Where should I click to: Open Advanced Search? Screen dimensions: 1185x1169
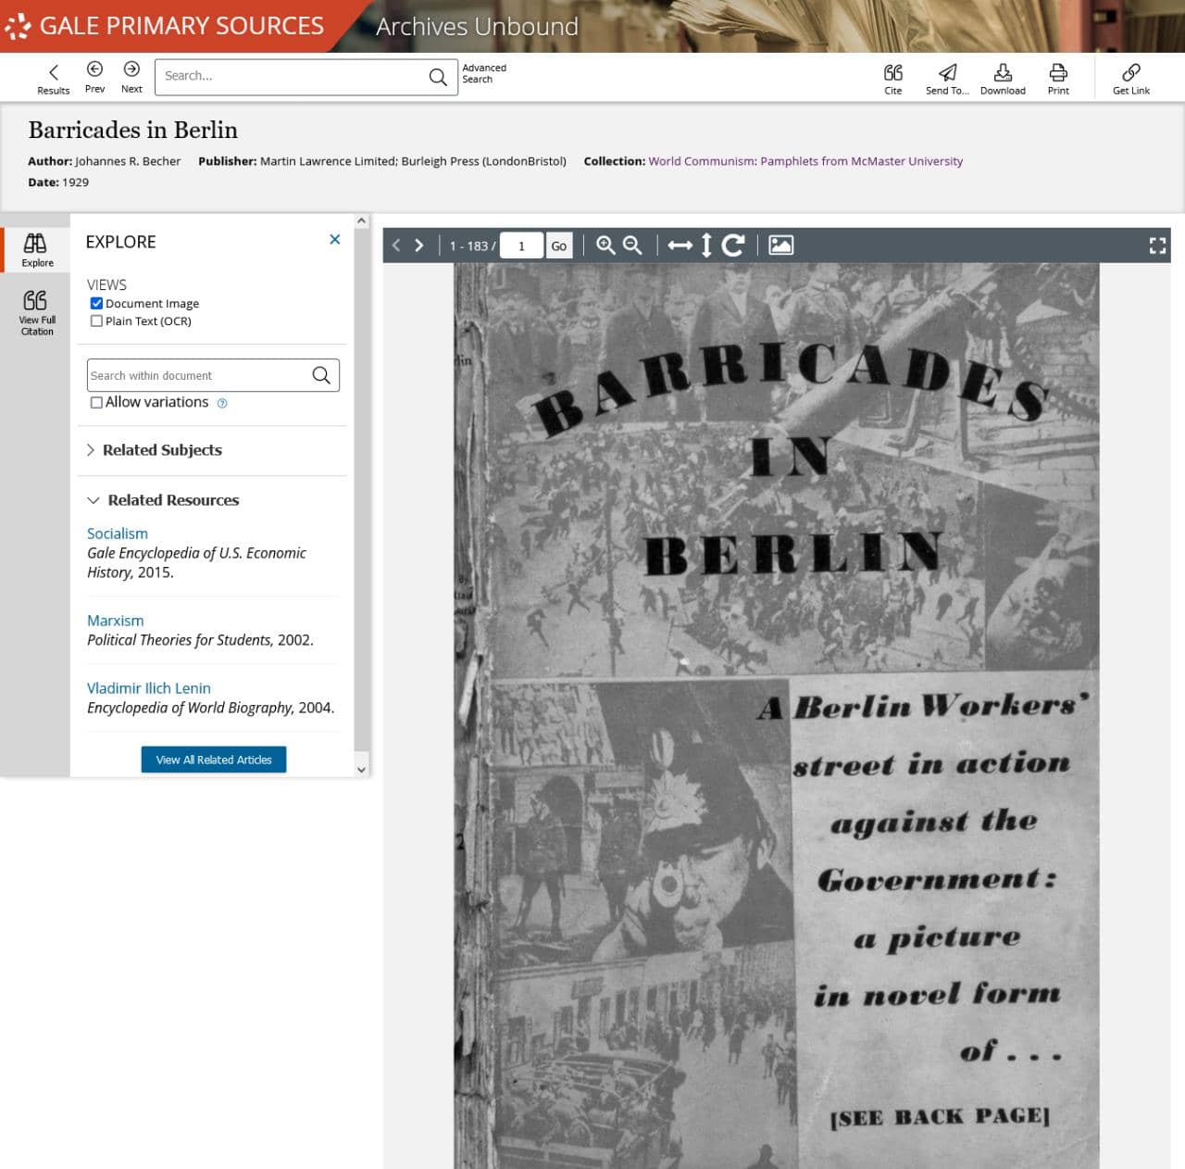click(484, 73)
